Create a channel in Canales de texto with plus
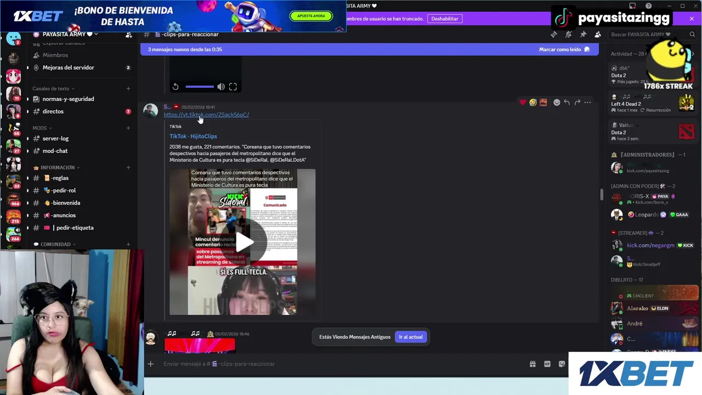The image size is (702, 395). tap(128, 88)
